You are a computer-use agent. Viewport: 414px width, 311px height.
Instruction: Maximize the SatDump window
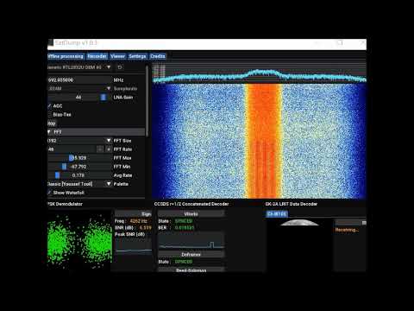point(340,42)
